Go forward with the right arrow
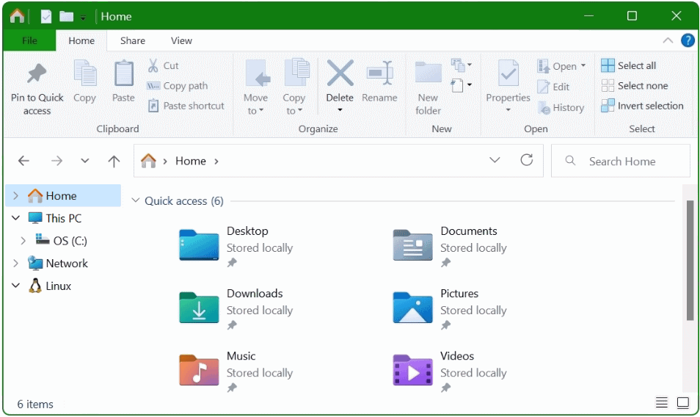 point(56,161)
